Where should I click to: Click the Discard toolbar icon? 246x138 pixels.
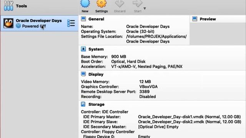[x=120, y=3]
